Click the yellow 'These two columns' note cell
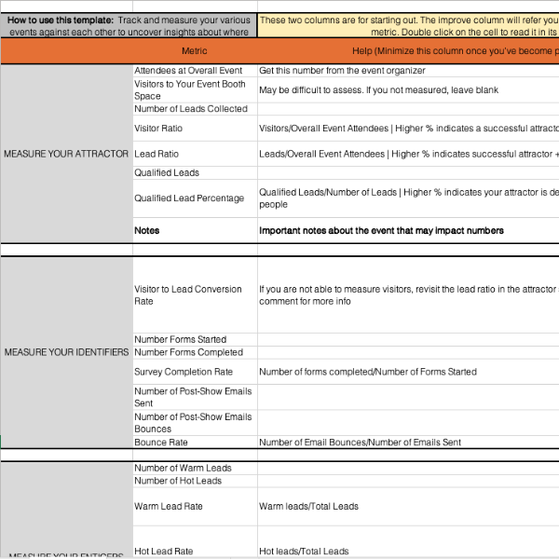 pos(407,25)
